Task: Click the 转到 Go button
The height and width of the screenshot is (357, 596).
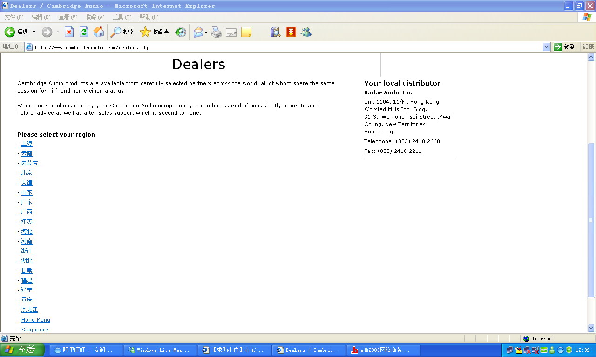Action: click(x=565, y=47)
